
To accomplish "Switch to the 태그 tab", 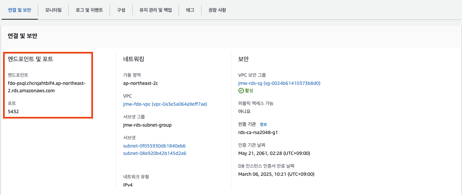I will click(x=190, y=10).
